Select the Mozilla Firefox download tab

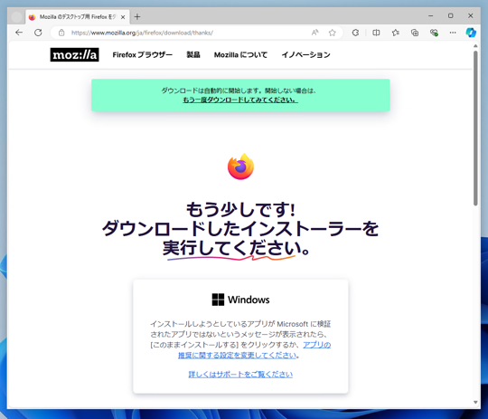tap(78, 17)
